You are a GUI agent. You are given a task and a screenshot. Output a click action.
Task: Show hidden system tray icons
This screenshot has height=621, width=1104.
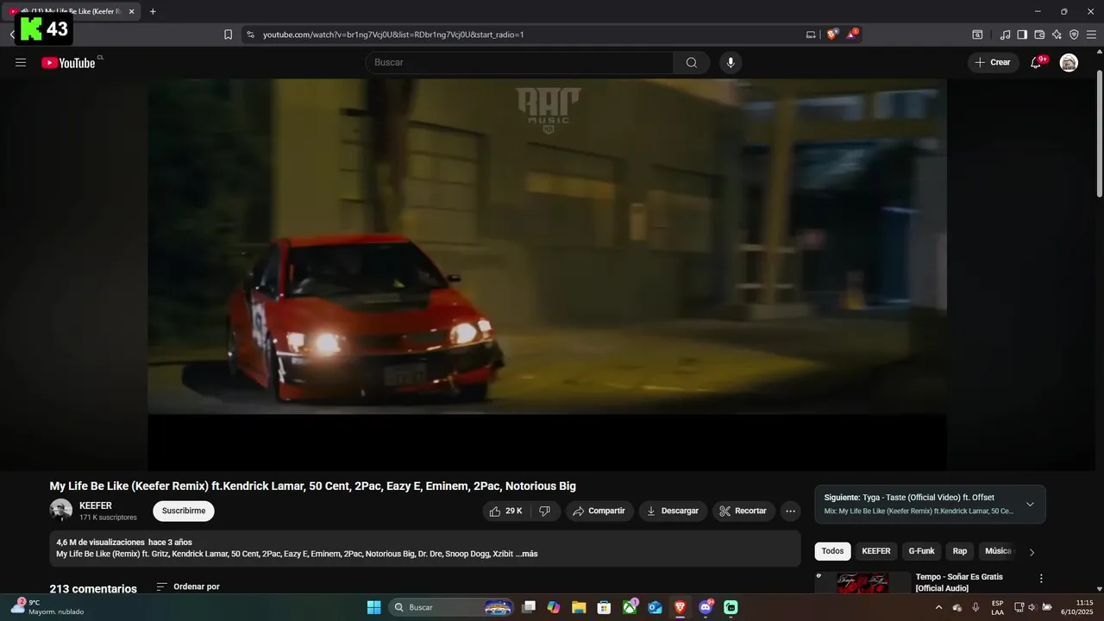tap(939, 607)
